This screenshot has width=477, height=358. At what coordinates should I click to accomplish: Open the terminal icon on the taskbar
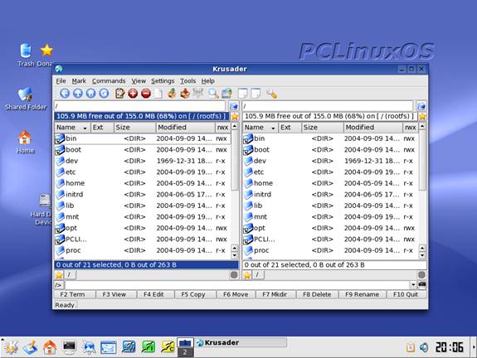click(69, 346)
